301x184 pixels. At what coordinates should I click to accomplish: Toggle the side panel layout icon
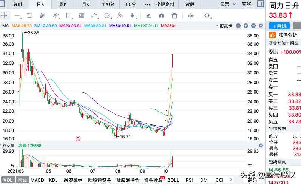[x=260, y=4]
